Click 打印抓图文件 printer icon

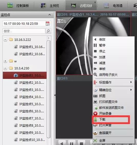[95, 102]
